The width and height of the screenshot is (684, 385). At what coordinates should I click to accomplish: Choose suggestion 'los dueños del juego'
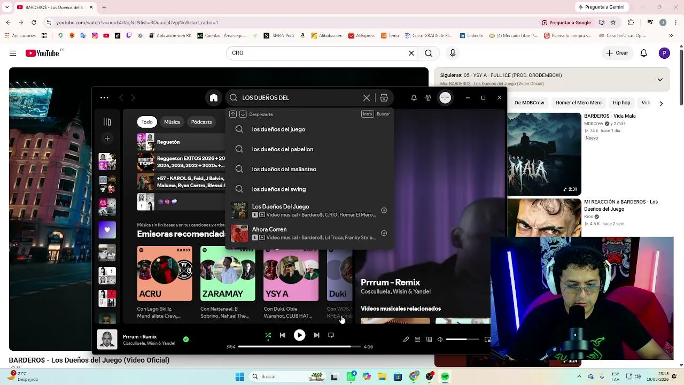point(309,129)
